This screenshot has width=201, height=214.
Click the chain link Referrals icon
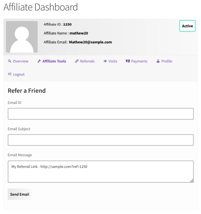tap(77, 61)
